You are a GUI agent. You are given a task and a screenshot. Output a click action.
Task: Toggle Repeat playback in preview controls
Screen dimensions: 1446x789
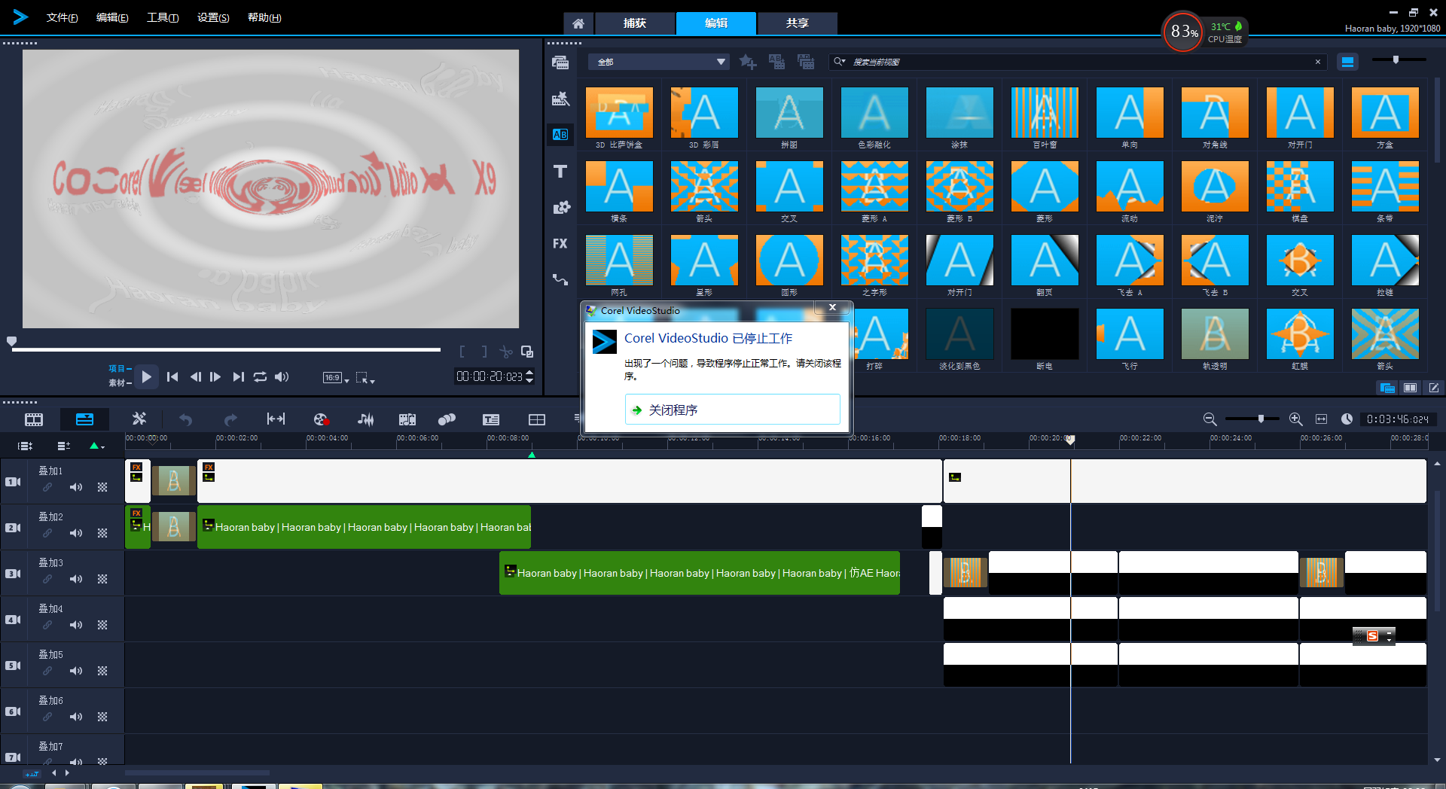(260, 376)
